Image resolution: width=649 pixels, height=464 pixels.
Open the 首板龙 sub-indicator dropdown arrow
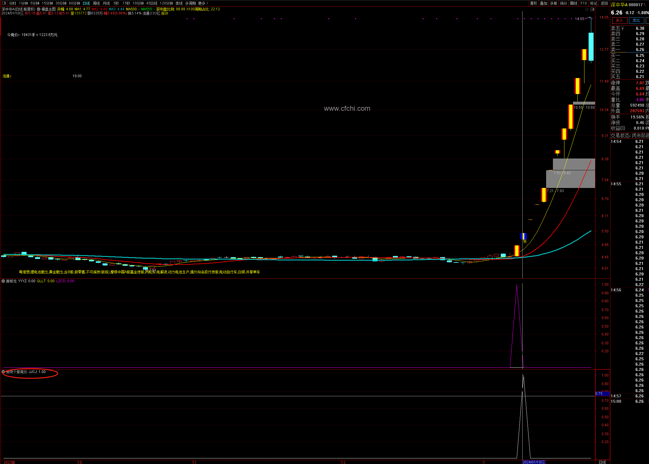[x=3, y=281]
